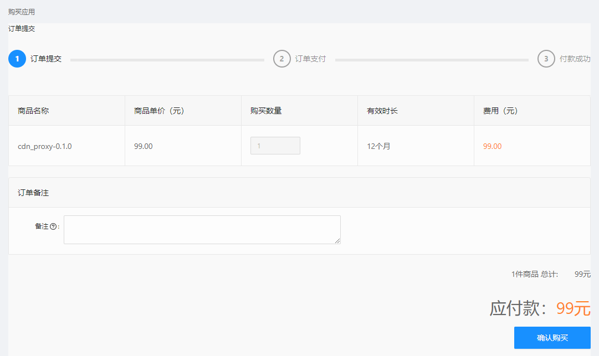Click the 购买数量 quantity input box

[x=275, y=146]
